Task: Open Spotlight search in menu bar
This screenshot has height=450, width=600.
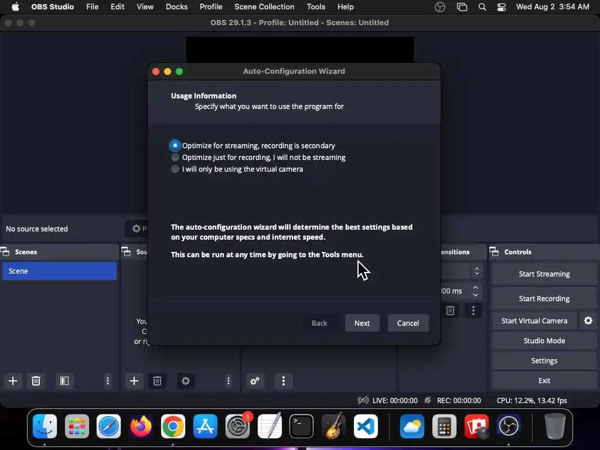Action: coord(482,7)
